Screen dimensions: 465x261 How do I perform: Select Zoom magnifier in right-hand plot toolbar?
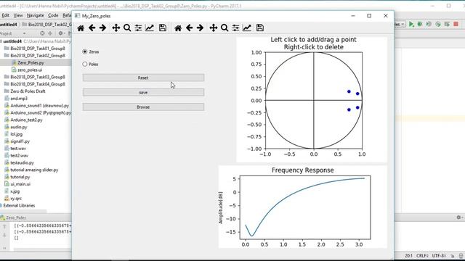point(225,28)
